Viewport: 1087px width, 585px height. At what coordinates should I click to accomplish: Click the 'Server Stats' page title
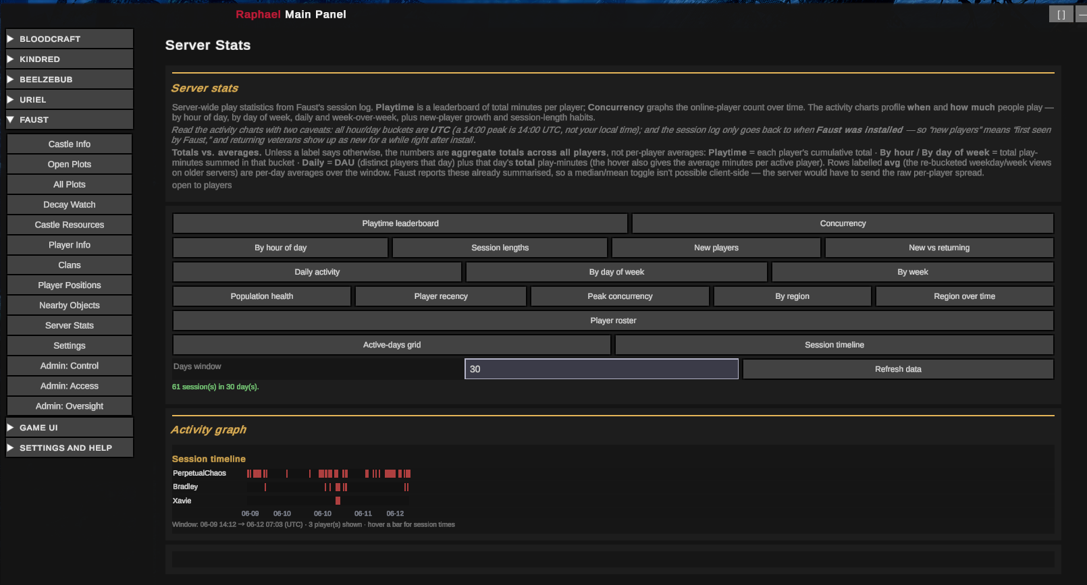(208, 45)
